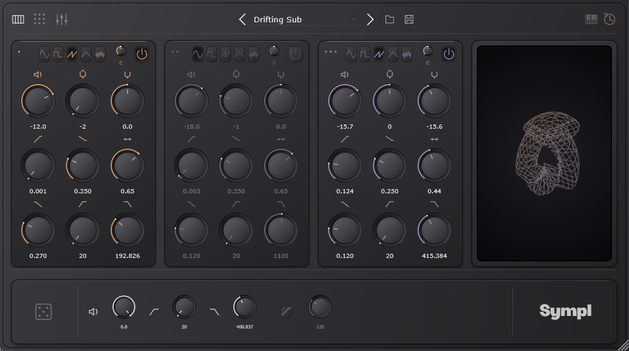Select noise wave in oscillator two

pos(254,54)
